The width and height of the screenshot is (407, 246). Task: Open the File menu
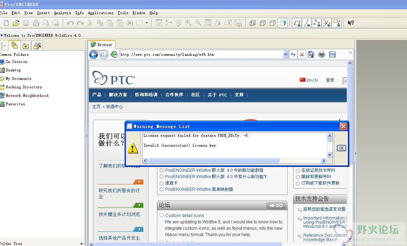pos(4,13)
